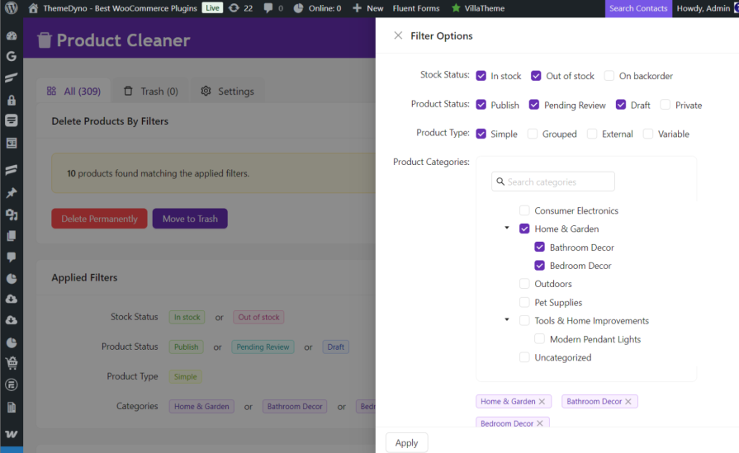739x453 pixels.
Task: Open the comments bubble in admin bar
Action: (269, 8)
